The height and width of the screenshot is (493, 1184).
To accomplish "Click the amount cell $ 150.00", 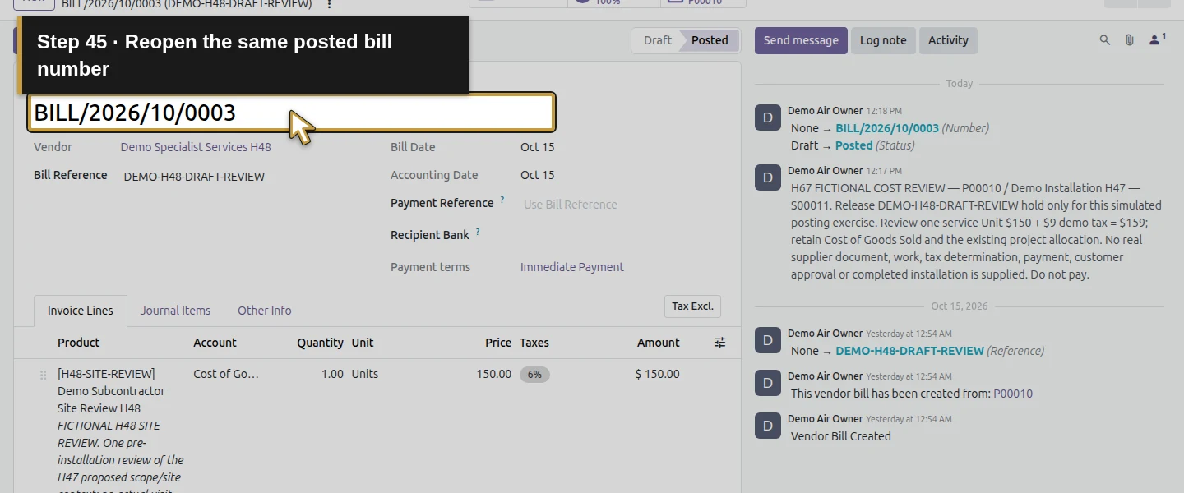I will pyautogui.click(x=658, y=374).
